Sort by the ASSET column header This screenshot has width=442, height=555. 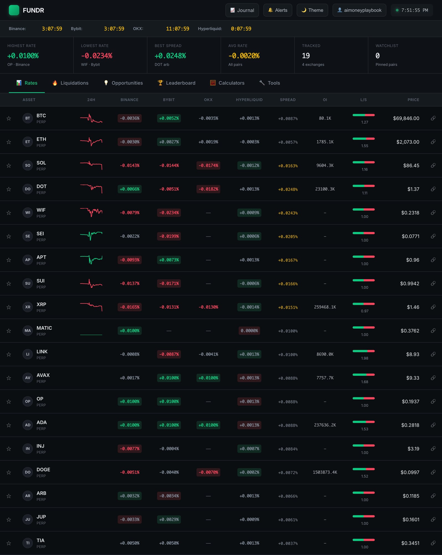coord(29,100)
